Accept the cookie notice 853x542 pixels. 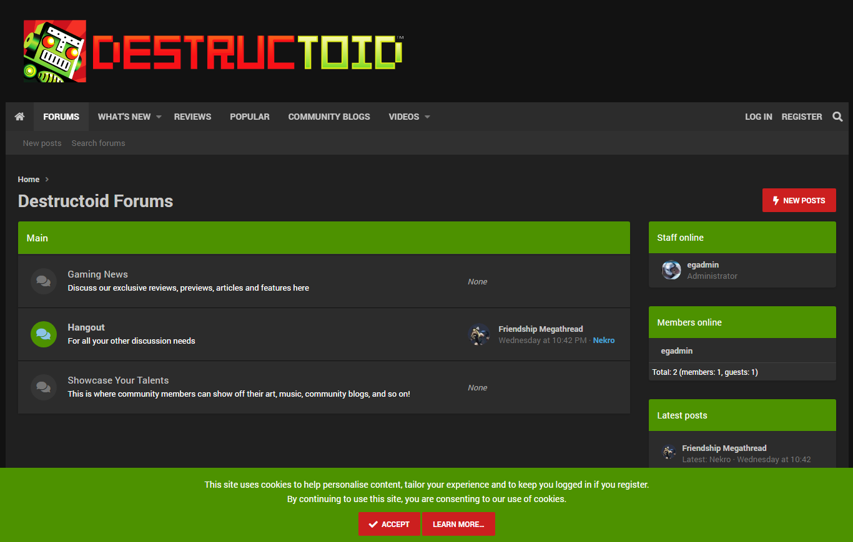[x=390, y=524]
